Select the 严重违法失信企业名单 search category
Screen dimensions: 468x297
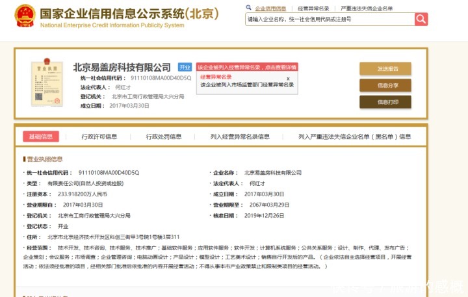tap(367, 8)
